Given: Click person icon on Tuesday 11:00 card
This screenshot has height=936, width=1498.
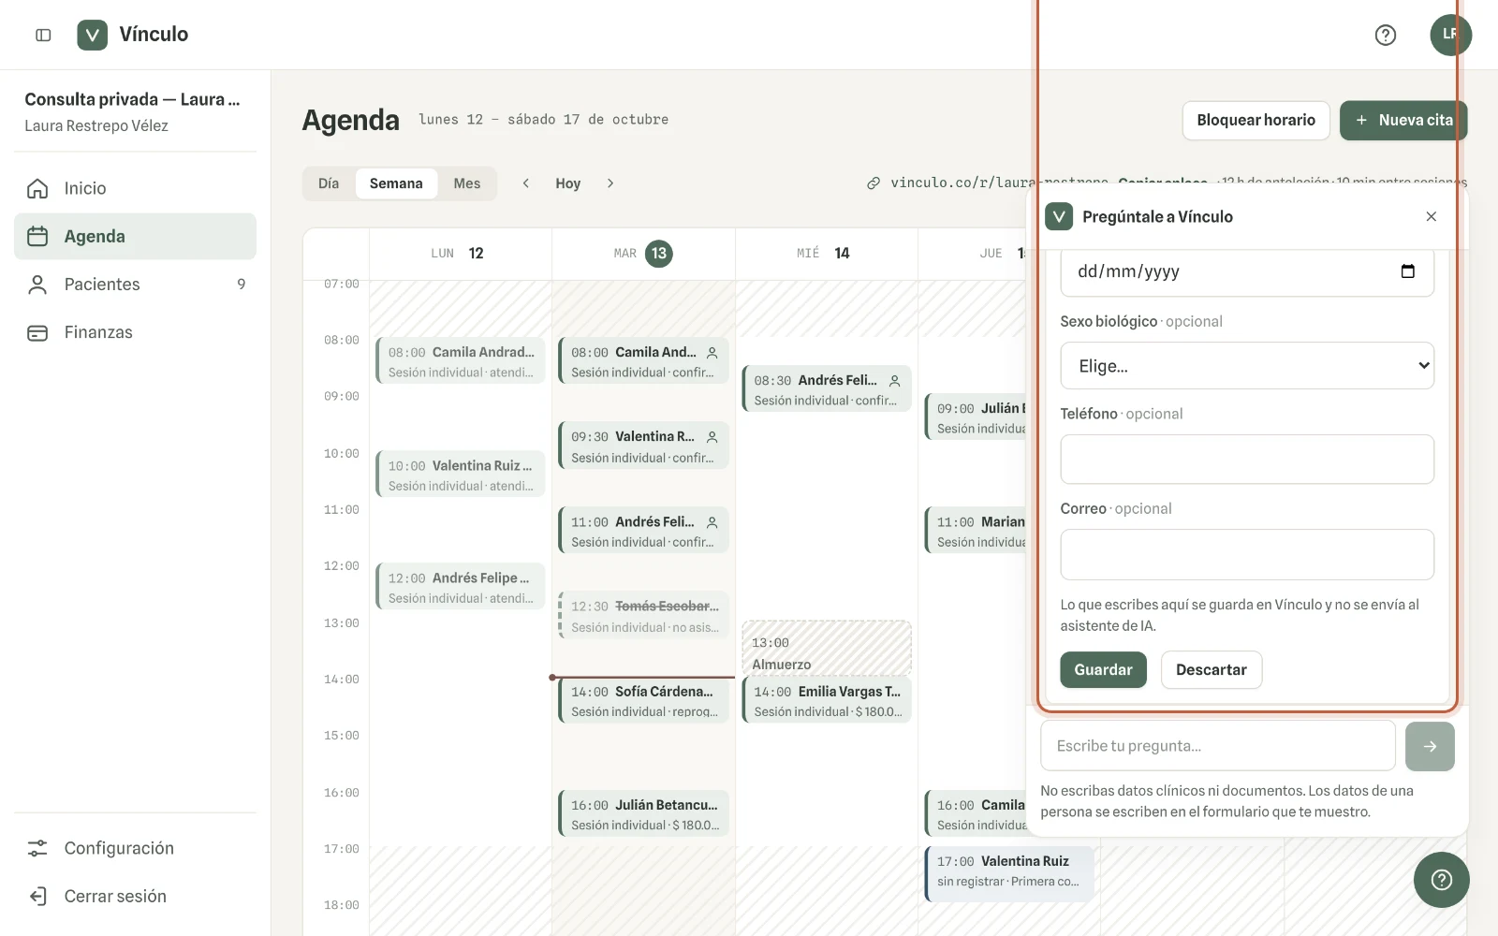Looking at the screenshot, I should [712, 522].
